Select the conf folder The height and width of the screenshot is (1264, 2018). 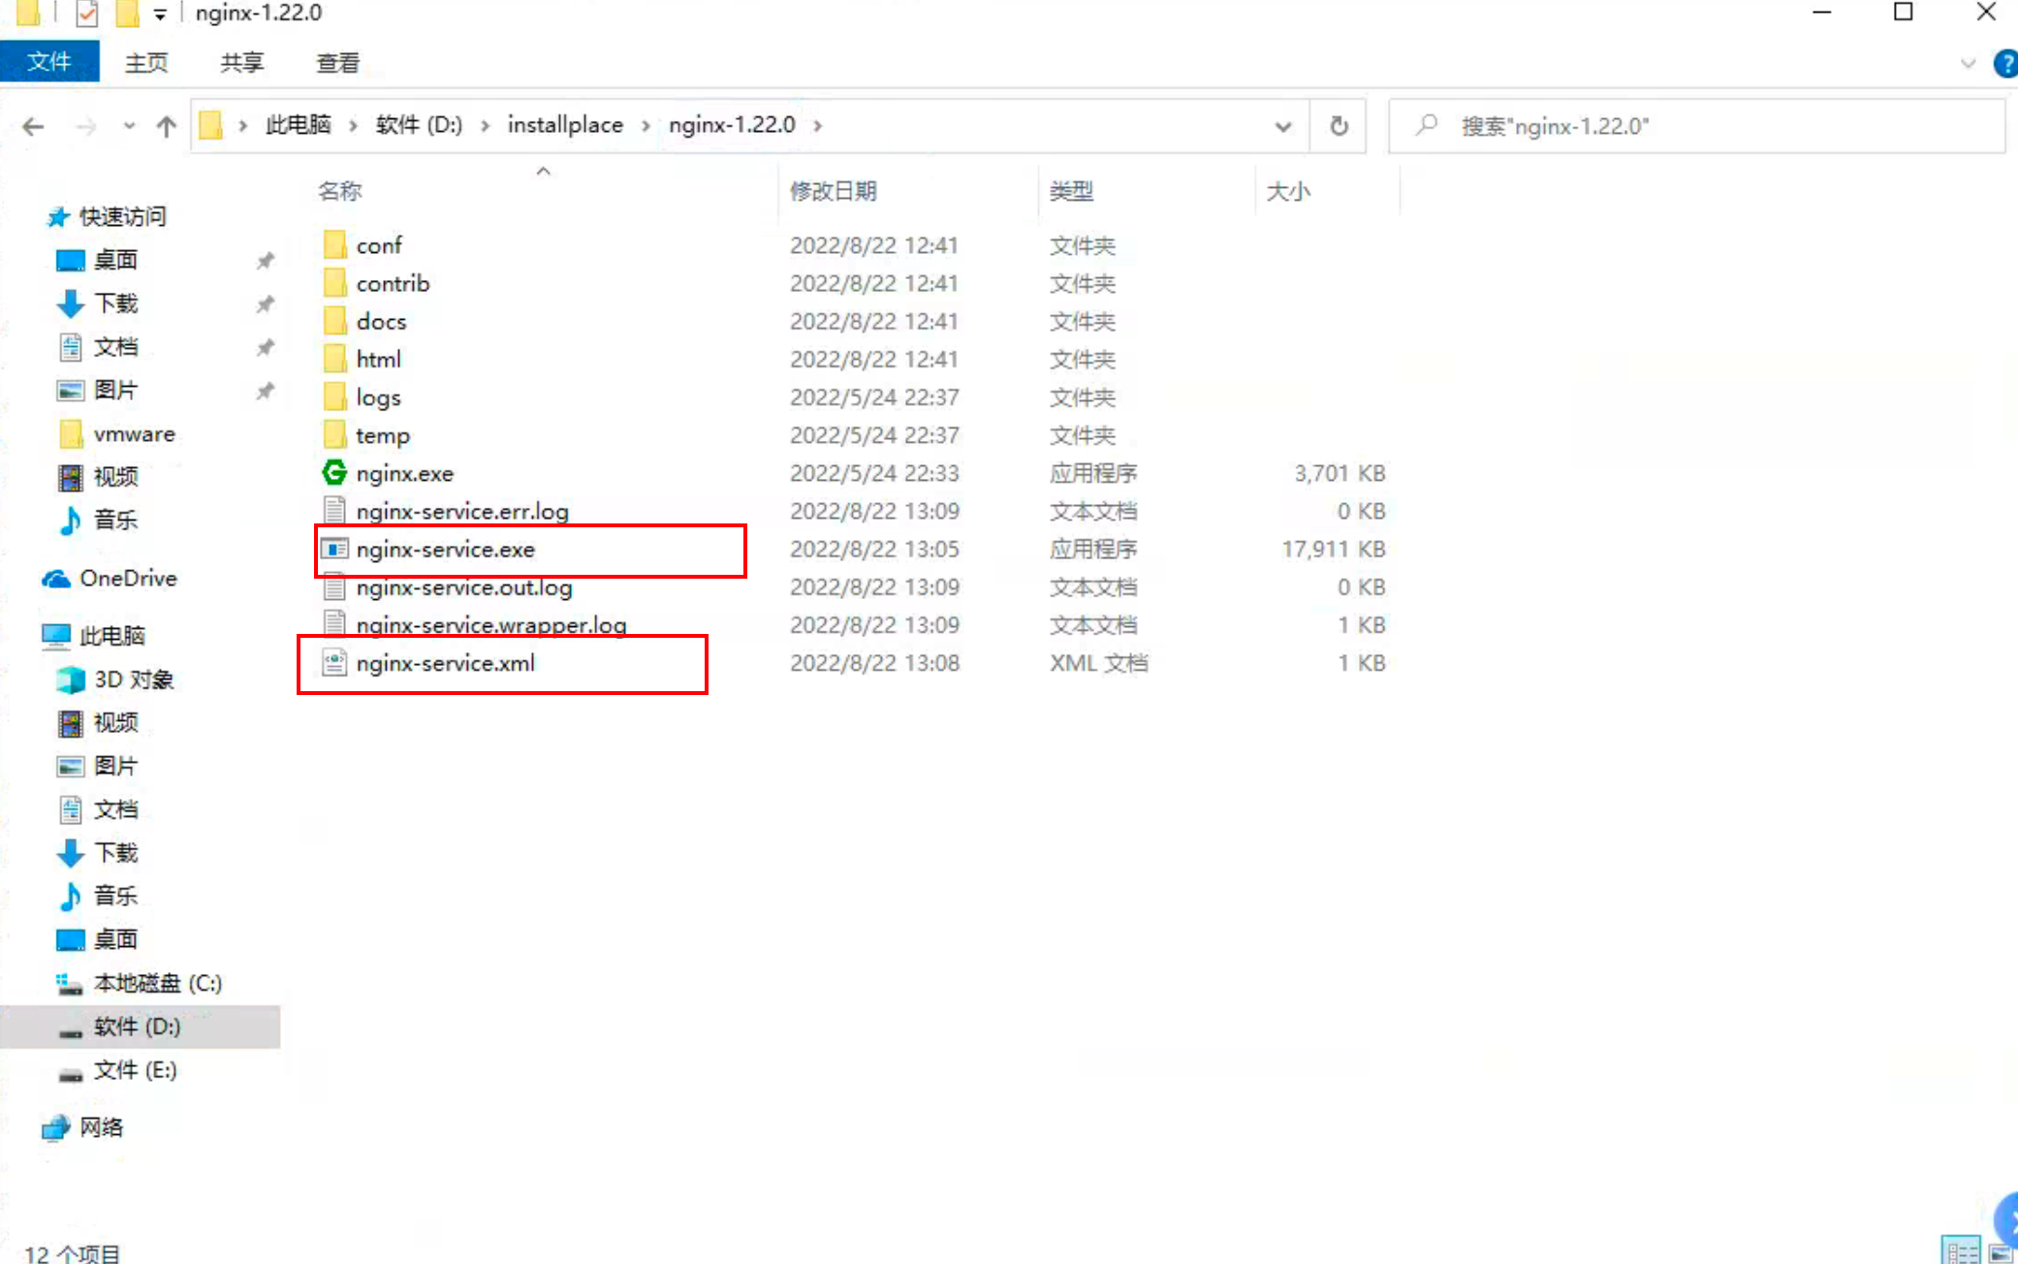379,245
